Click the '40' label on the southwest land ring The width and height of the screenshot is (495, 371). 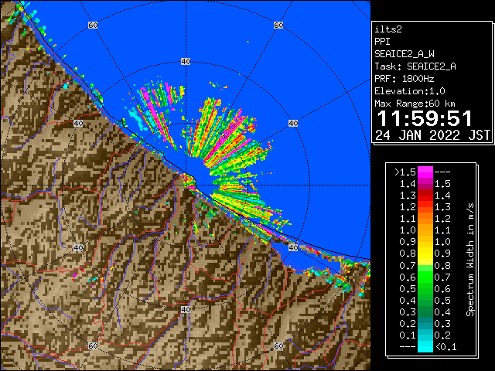click(x=78, y=247)
